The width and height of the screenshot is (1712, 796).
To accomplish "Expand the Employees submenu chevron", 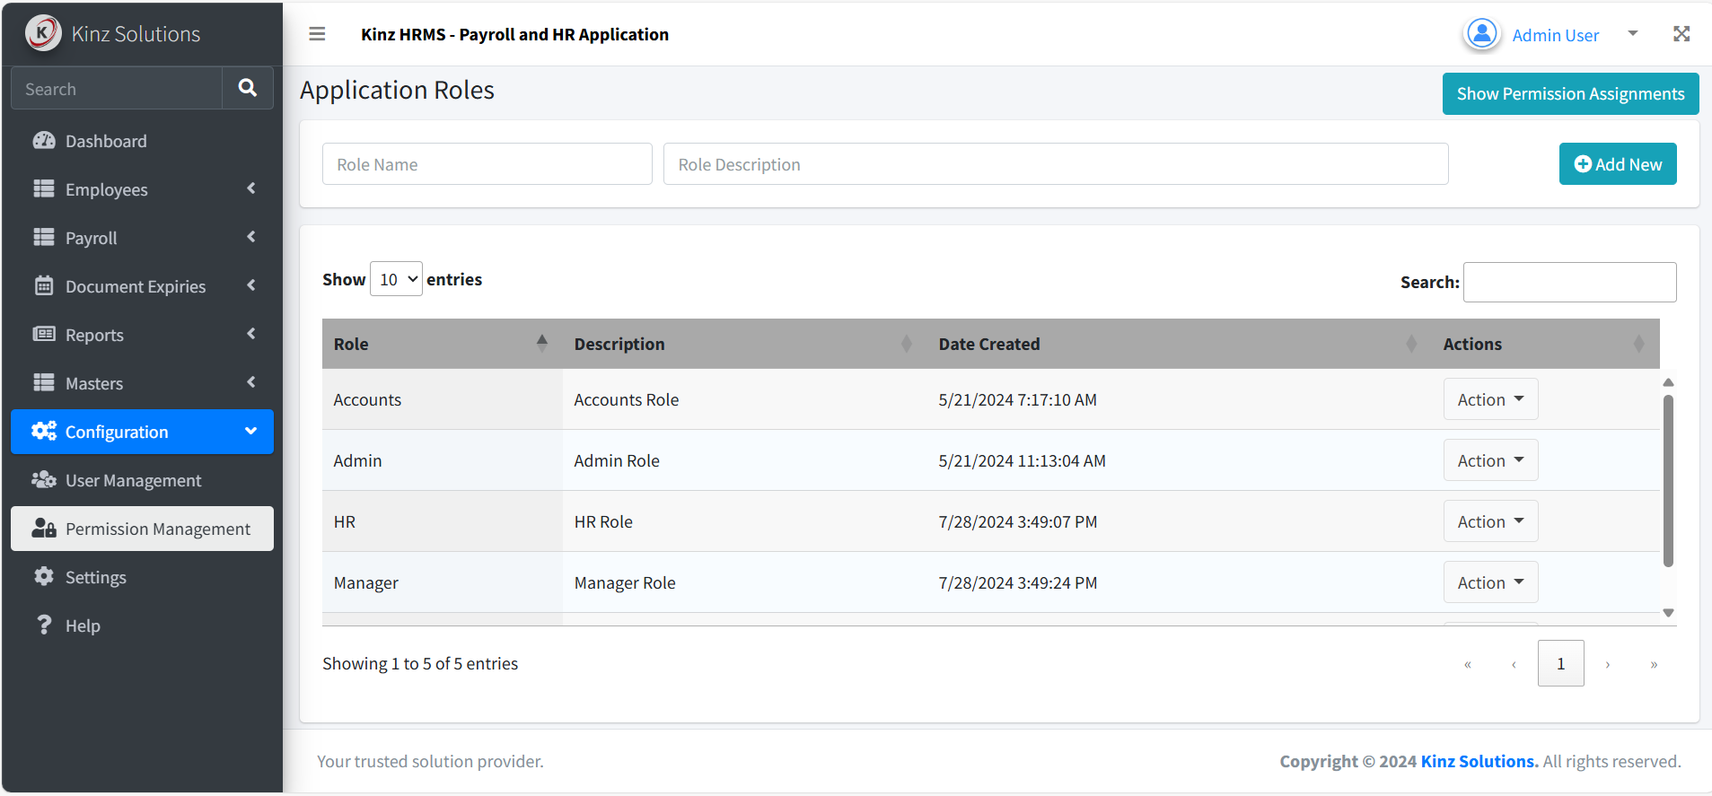I will 251,188.
